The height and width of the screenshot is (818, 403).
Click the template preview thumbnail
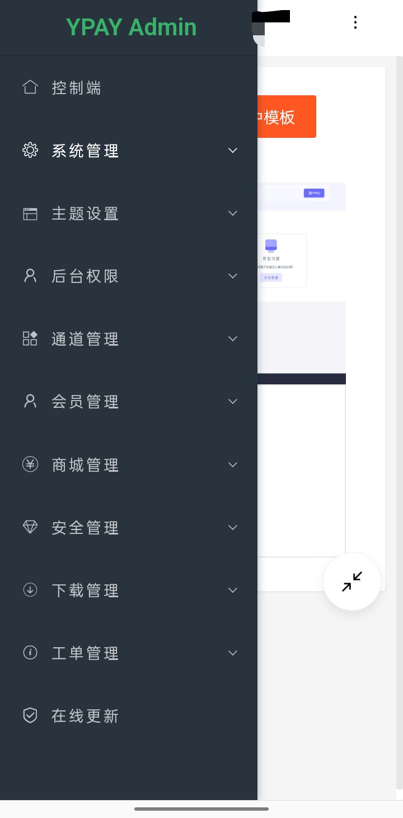pos(302,370)
